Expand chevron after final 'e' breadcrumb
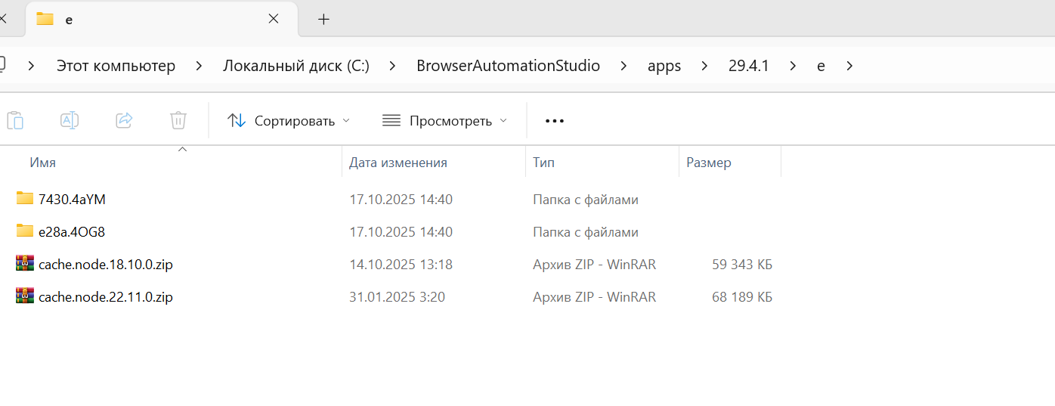This screenshot has width=1055, height=406. tap(849, 66)
